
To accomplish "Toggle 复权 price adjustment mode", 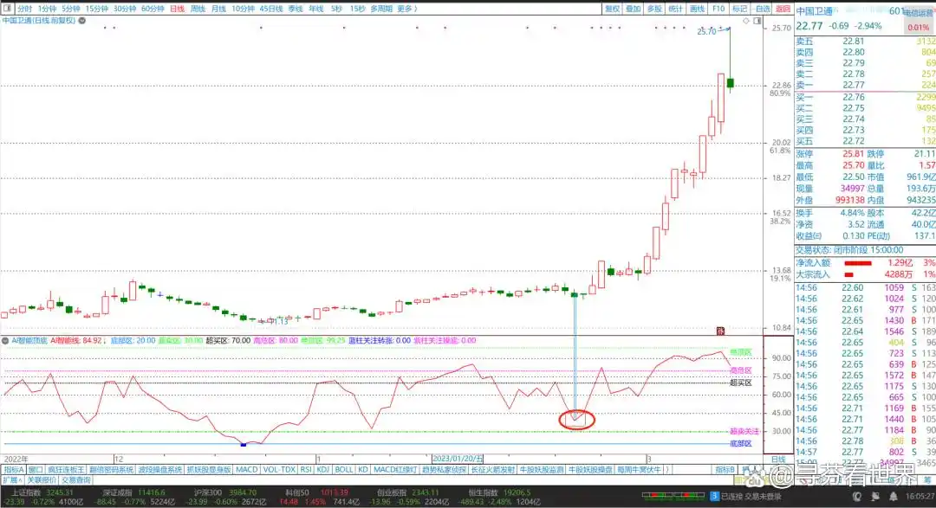I will coord(612,8).
